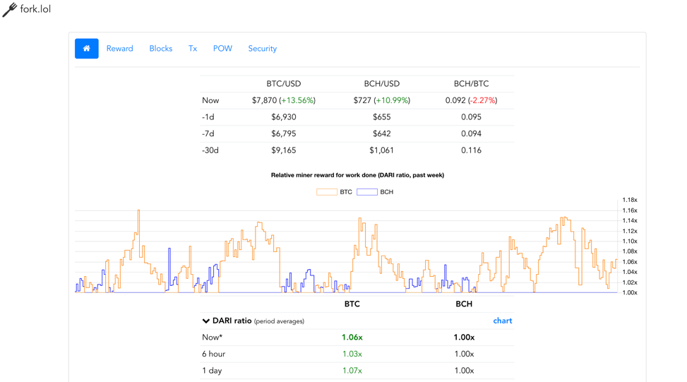The height and width of the screenshot is (382, 687).
Task: Open the home tab icon
Action: point(86,49)
